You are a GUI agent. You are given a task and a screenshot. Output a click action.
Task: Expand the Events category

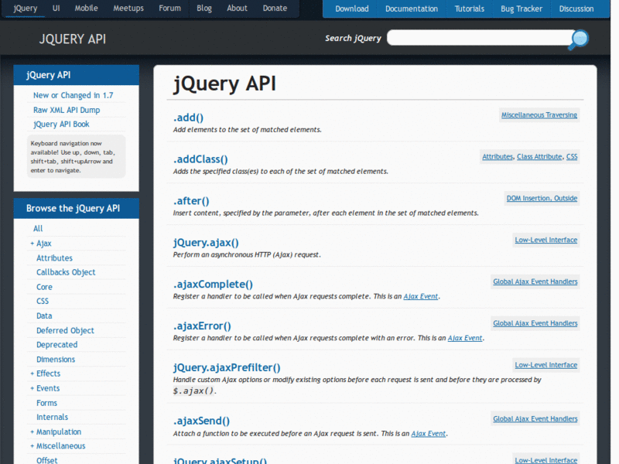(x=32, y=389)
